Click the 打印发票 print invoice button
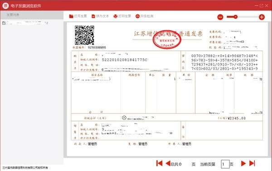272x171 pixels. coord(122,16)
